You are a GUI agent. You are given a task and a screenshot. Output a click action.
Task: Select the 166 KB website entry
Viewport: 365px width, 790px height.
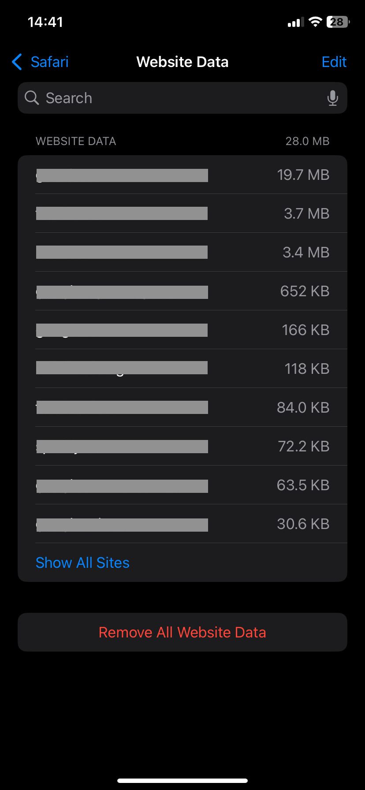[182, 330]
